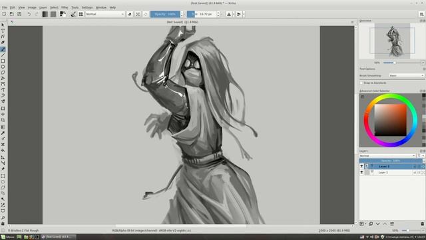Select the Text tool in toolbox
This screenshot has height=240, width=426.
click(3, 31)
